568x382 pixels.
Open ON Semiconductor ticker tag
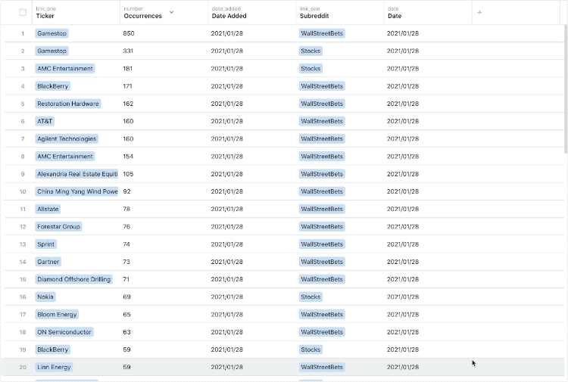click(64, 332)
